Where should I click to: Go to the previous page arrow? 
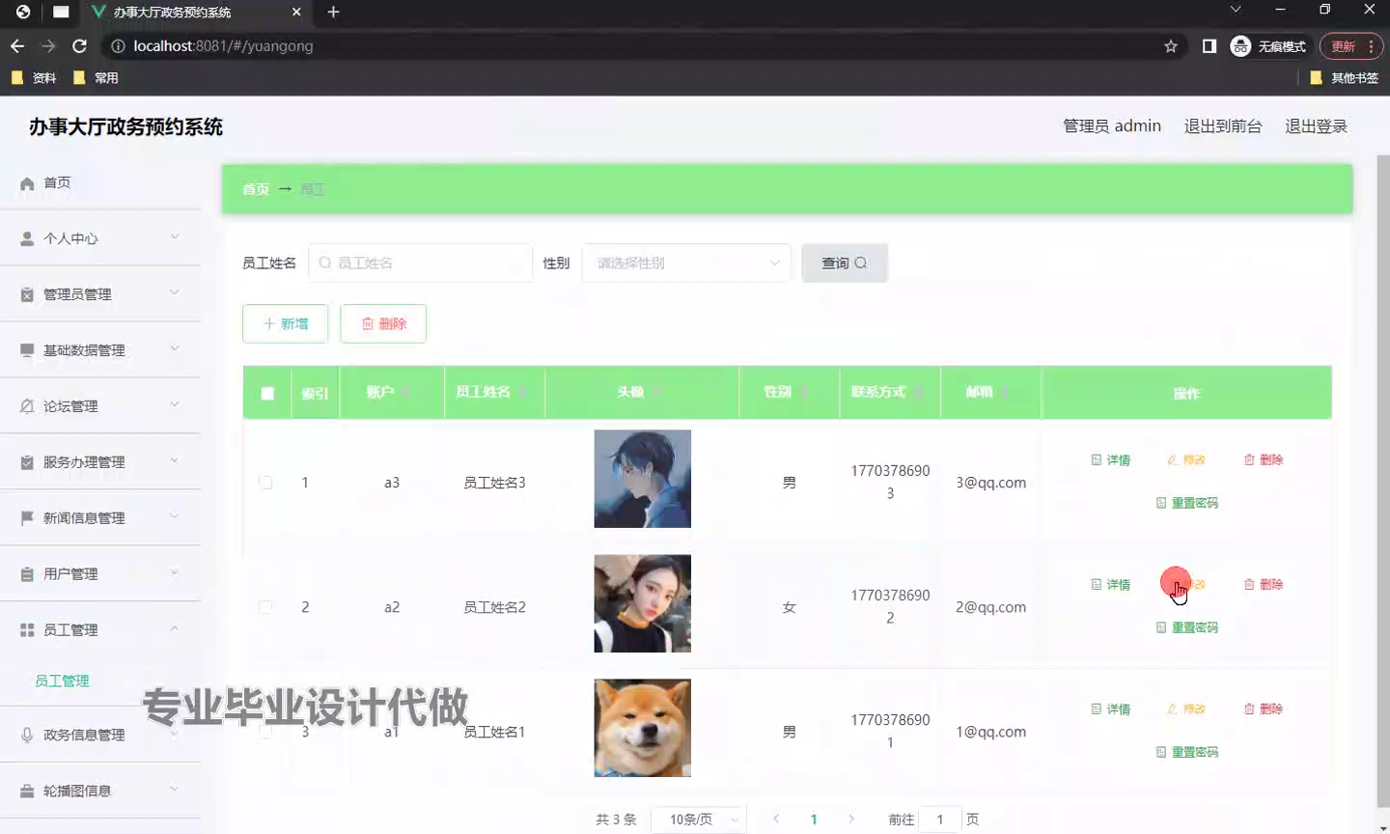point(776,820)
